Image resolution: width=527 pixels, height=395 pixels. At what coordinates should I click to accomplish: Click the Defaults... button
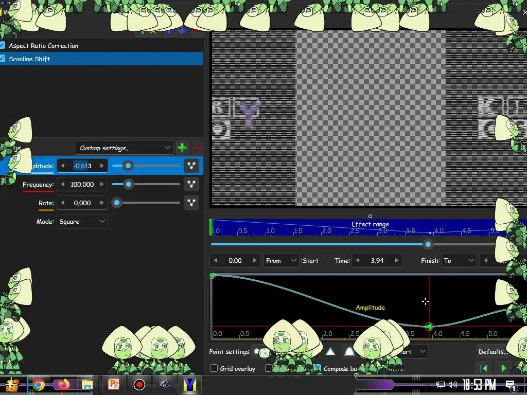pyautogui.click(x=494, y=352)
